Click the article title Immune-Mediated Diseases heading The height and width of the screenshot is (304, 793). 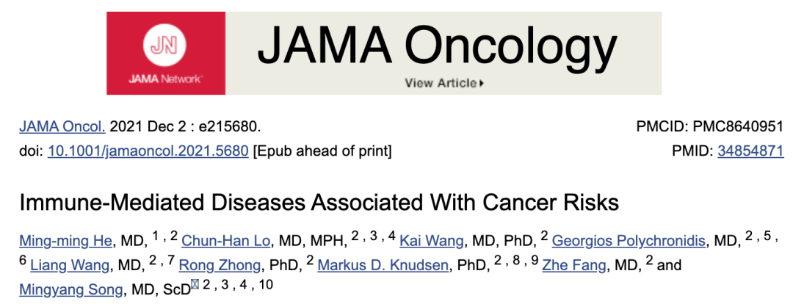pos(319,203)
